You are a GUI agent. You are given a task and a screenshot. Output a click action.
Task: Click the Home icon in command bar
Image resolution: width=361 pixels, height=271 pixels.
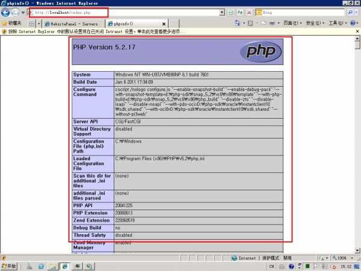238,23
